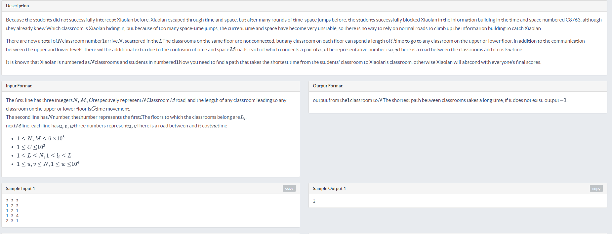This screenshot has width=612, height=234.
Task: Click the paragraph beginning 'There are now a total'
Action: (x=295, y=45)
